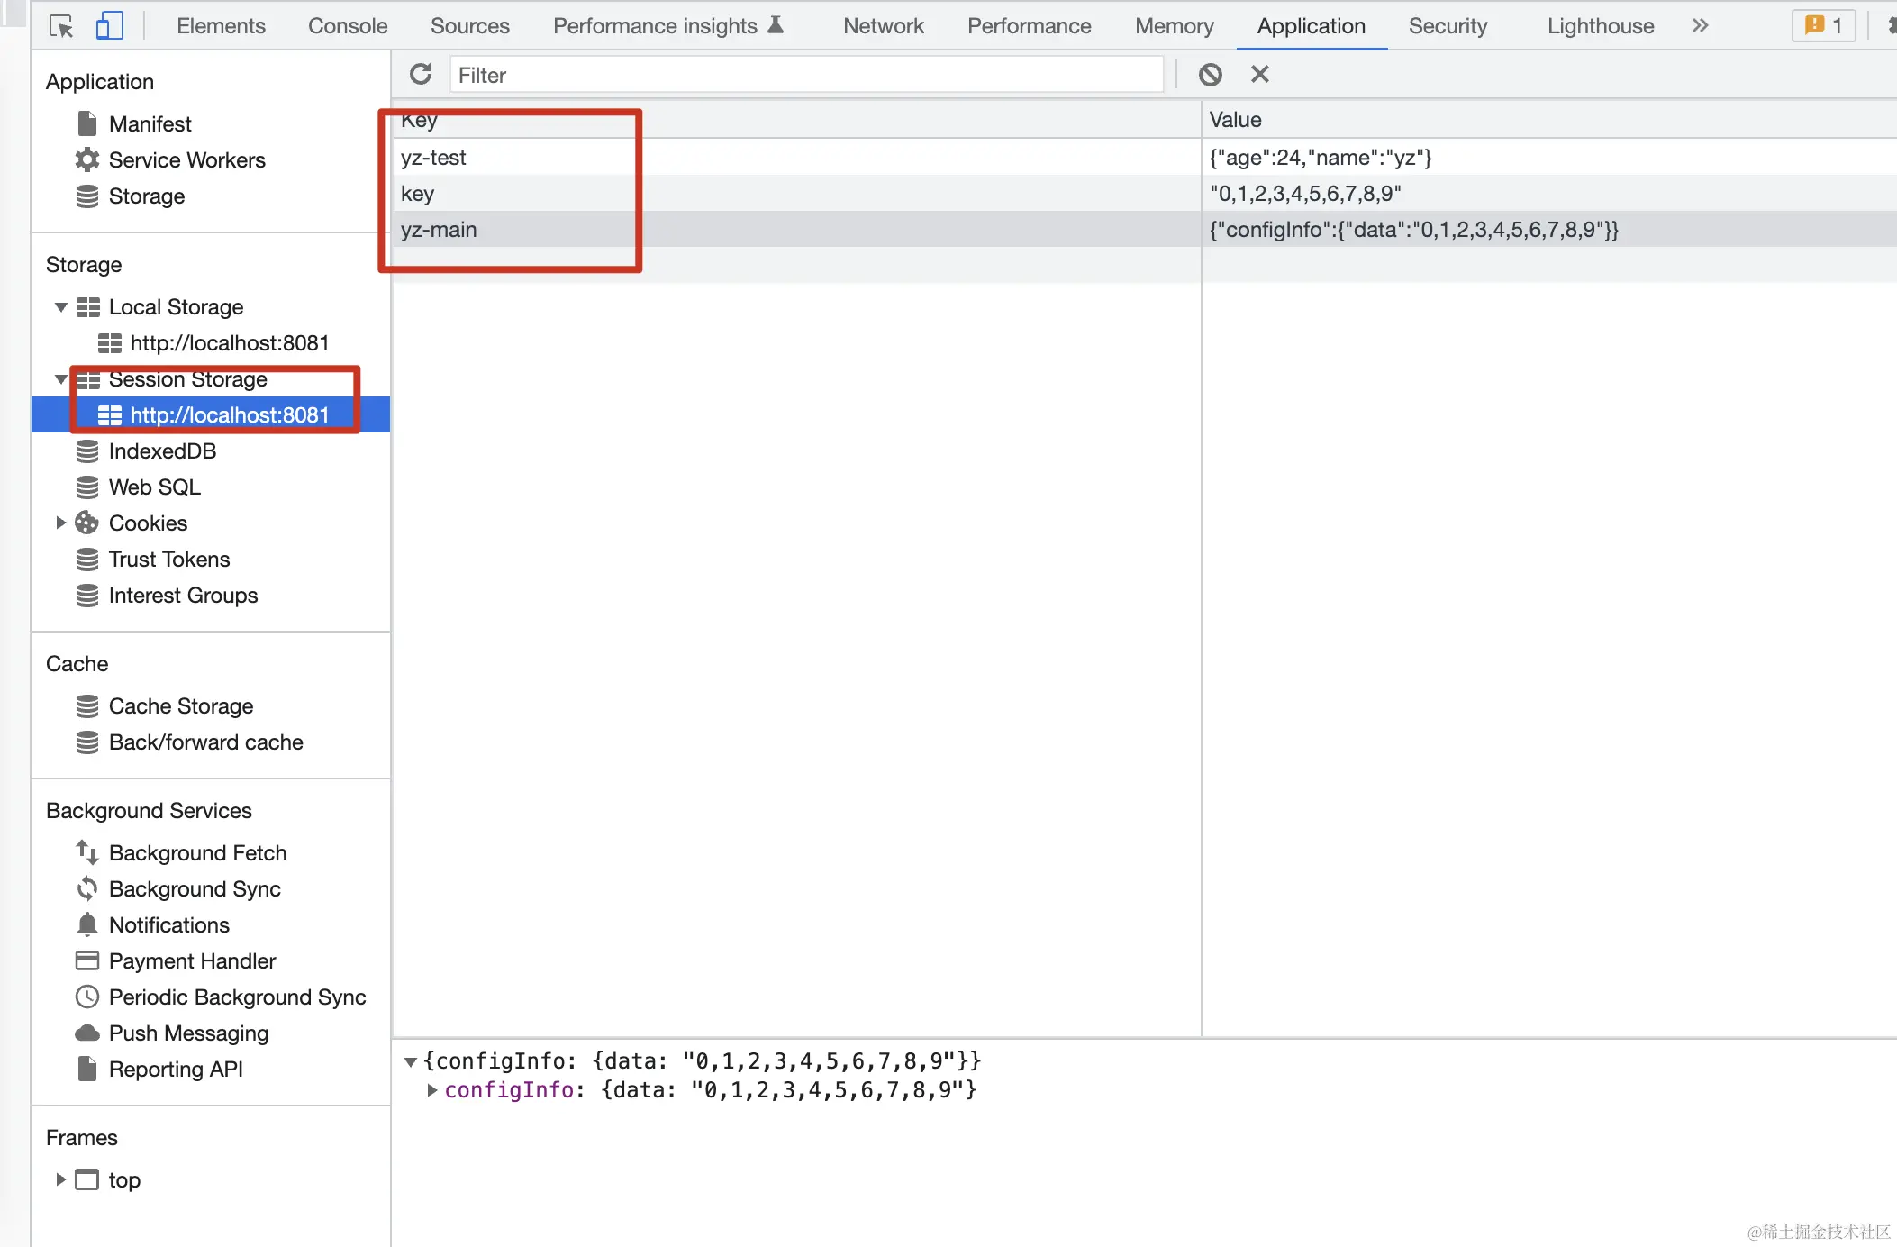The height and width of the screenshot is (1247, 1897).
Task: Expand the Cookies tree node
Action: tap(61, 523)
